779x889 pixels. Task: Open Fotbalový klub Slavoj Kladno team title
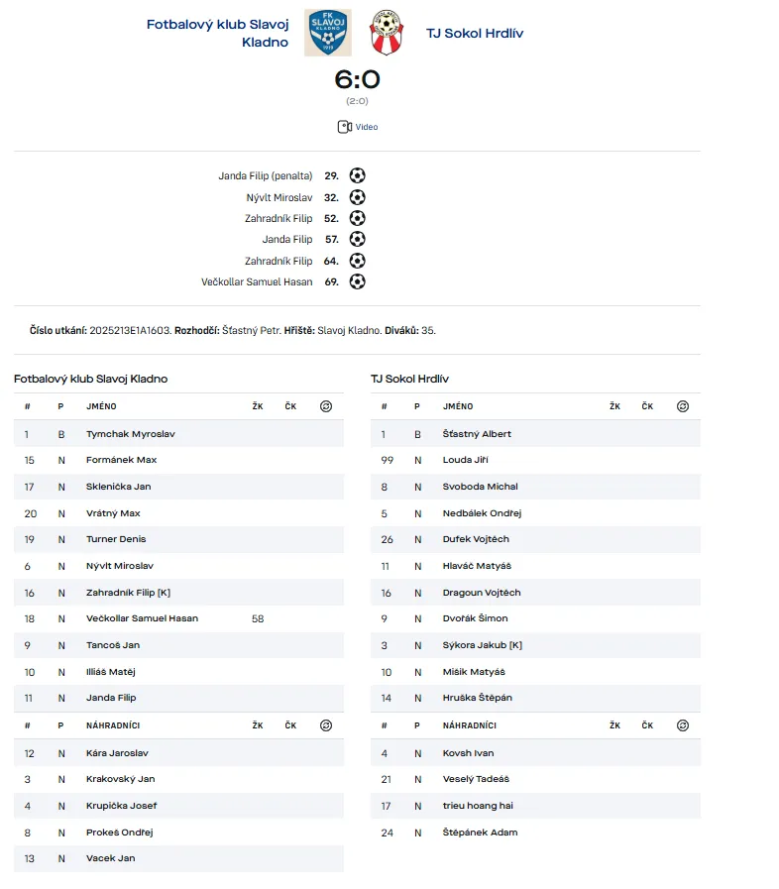[218, 33]
